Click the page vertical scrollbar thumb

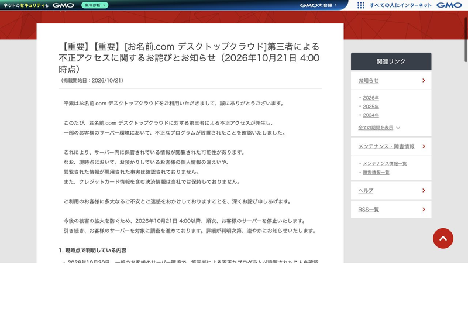click(466, 39)
